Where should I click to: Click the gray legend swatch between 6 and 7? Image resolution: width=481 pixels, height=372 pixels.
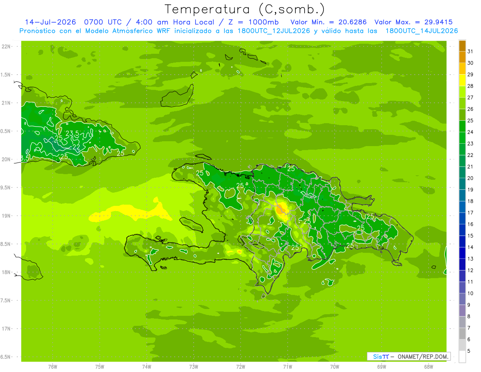click(x=462, y=333)
